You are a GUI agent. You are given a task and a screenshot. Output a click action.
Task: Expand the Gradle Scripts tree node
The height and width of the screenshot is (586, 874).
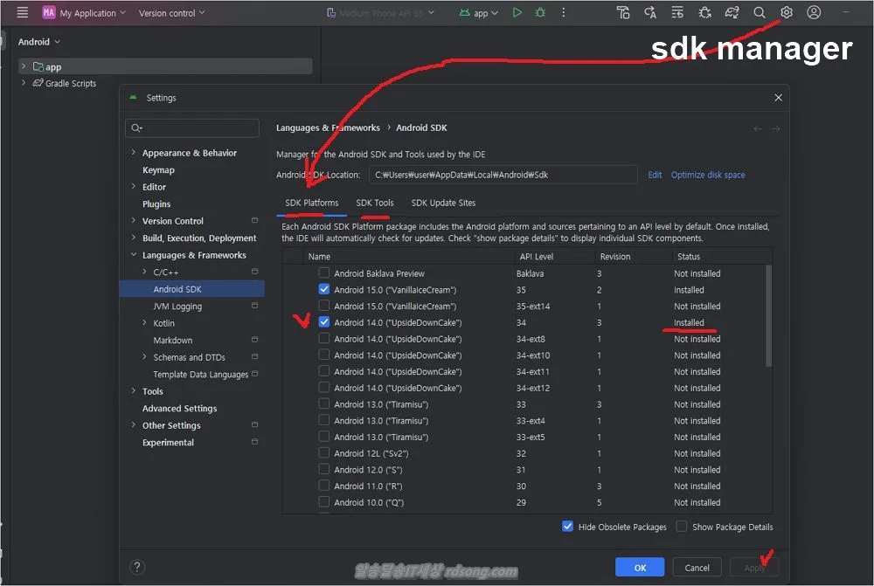24,84
